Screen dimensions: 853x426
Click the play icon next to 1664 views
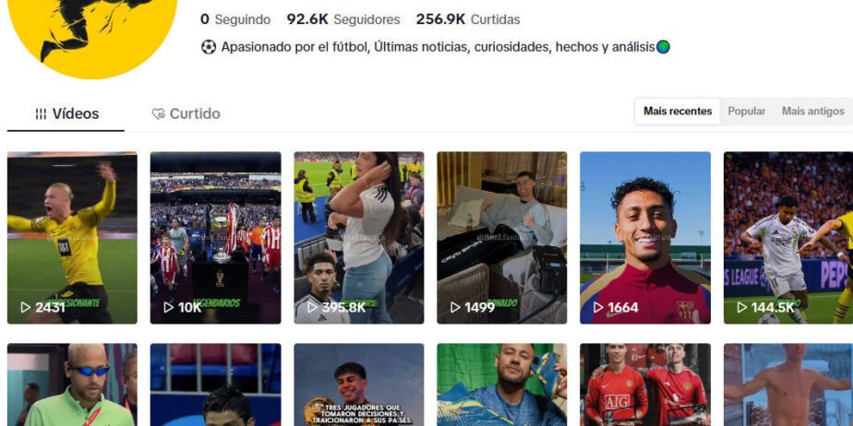click(x=598, y=308)
